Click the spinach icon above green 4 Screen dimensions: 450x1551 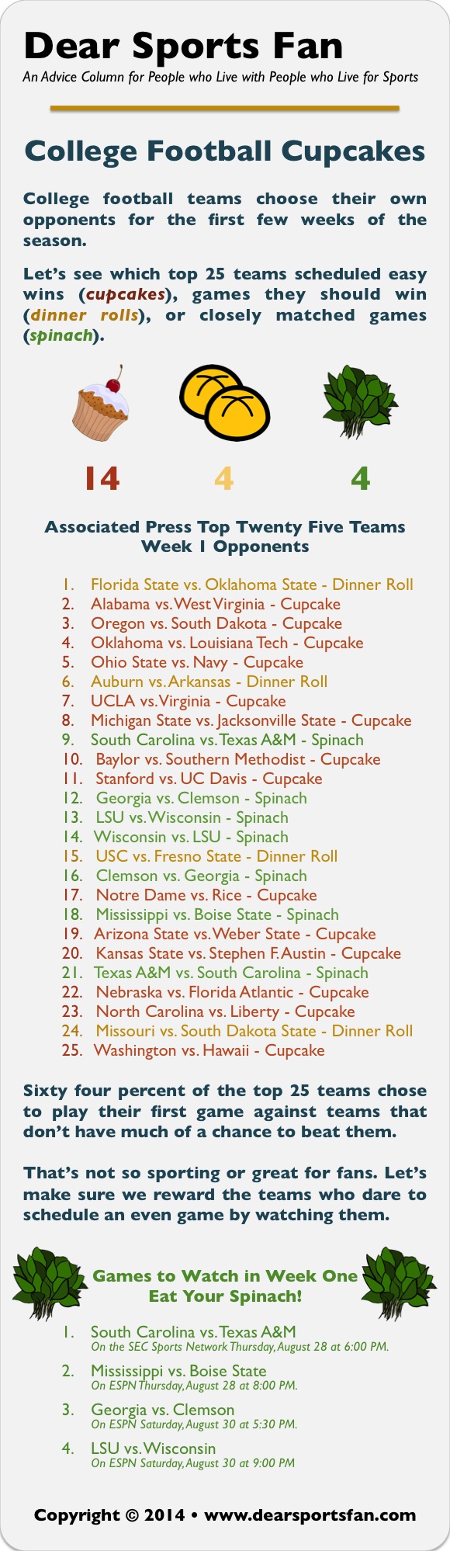[x=359, y=403]
